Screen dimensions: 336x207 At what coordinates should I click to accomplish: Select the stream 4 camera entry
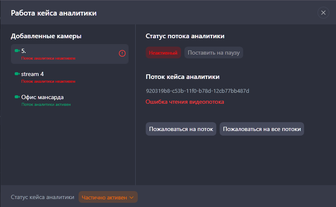tap(69, 77)
